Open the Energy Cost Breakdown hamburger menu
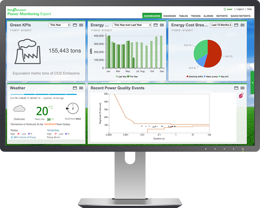 (x=242, y=25)
